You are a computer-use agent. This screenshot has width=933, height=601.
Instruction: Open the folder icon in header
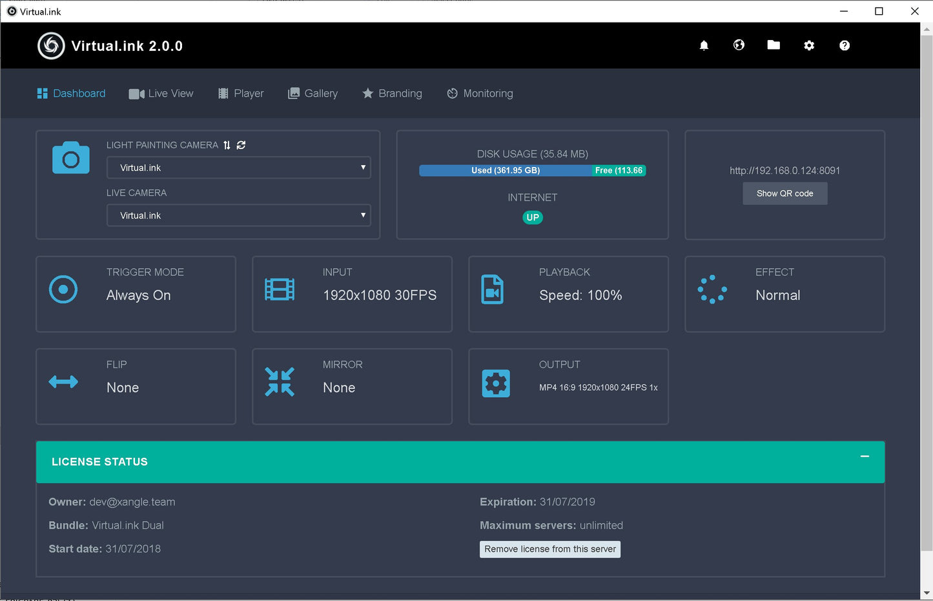pyautogui.click(x=774, y=45)
